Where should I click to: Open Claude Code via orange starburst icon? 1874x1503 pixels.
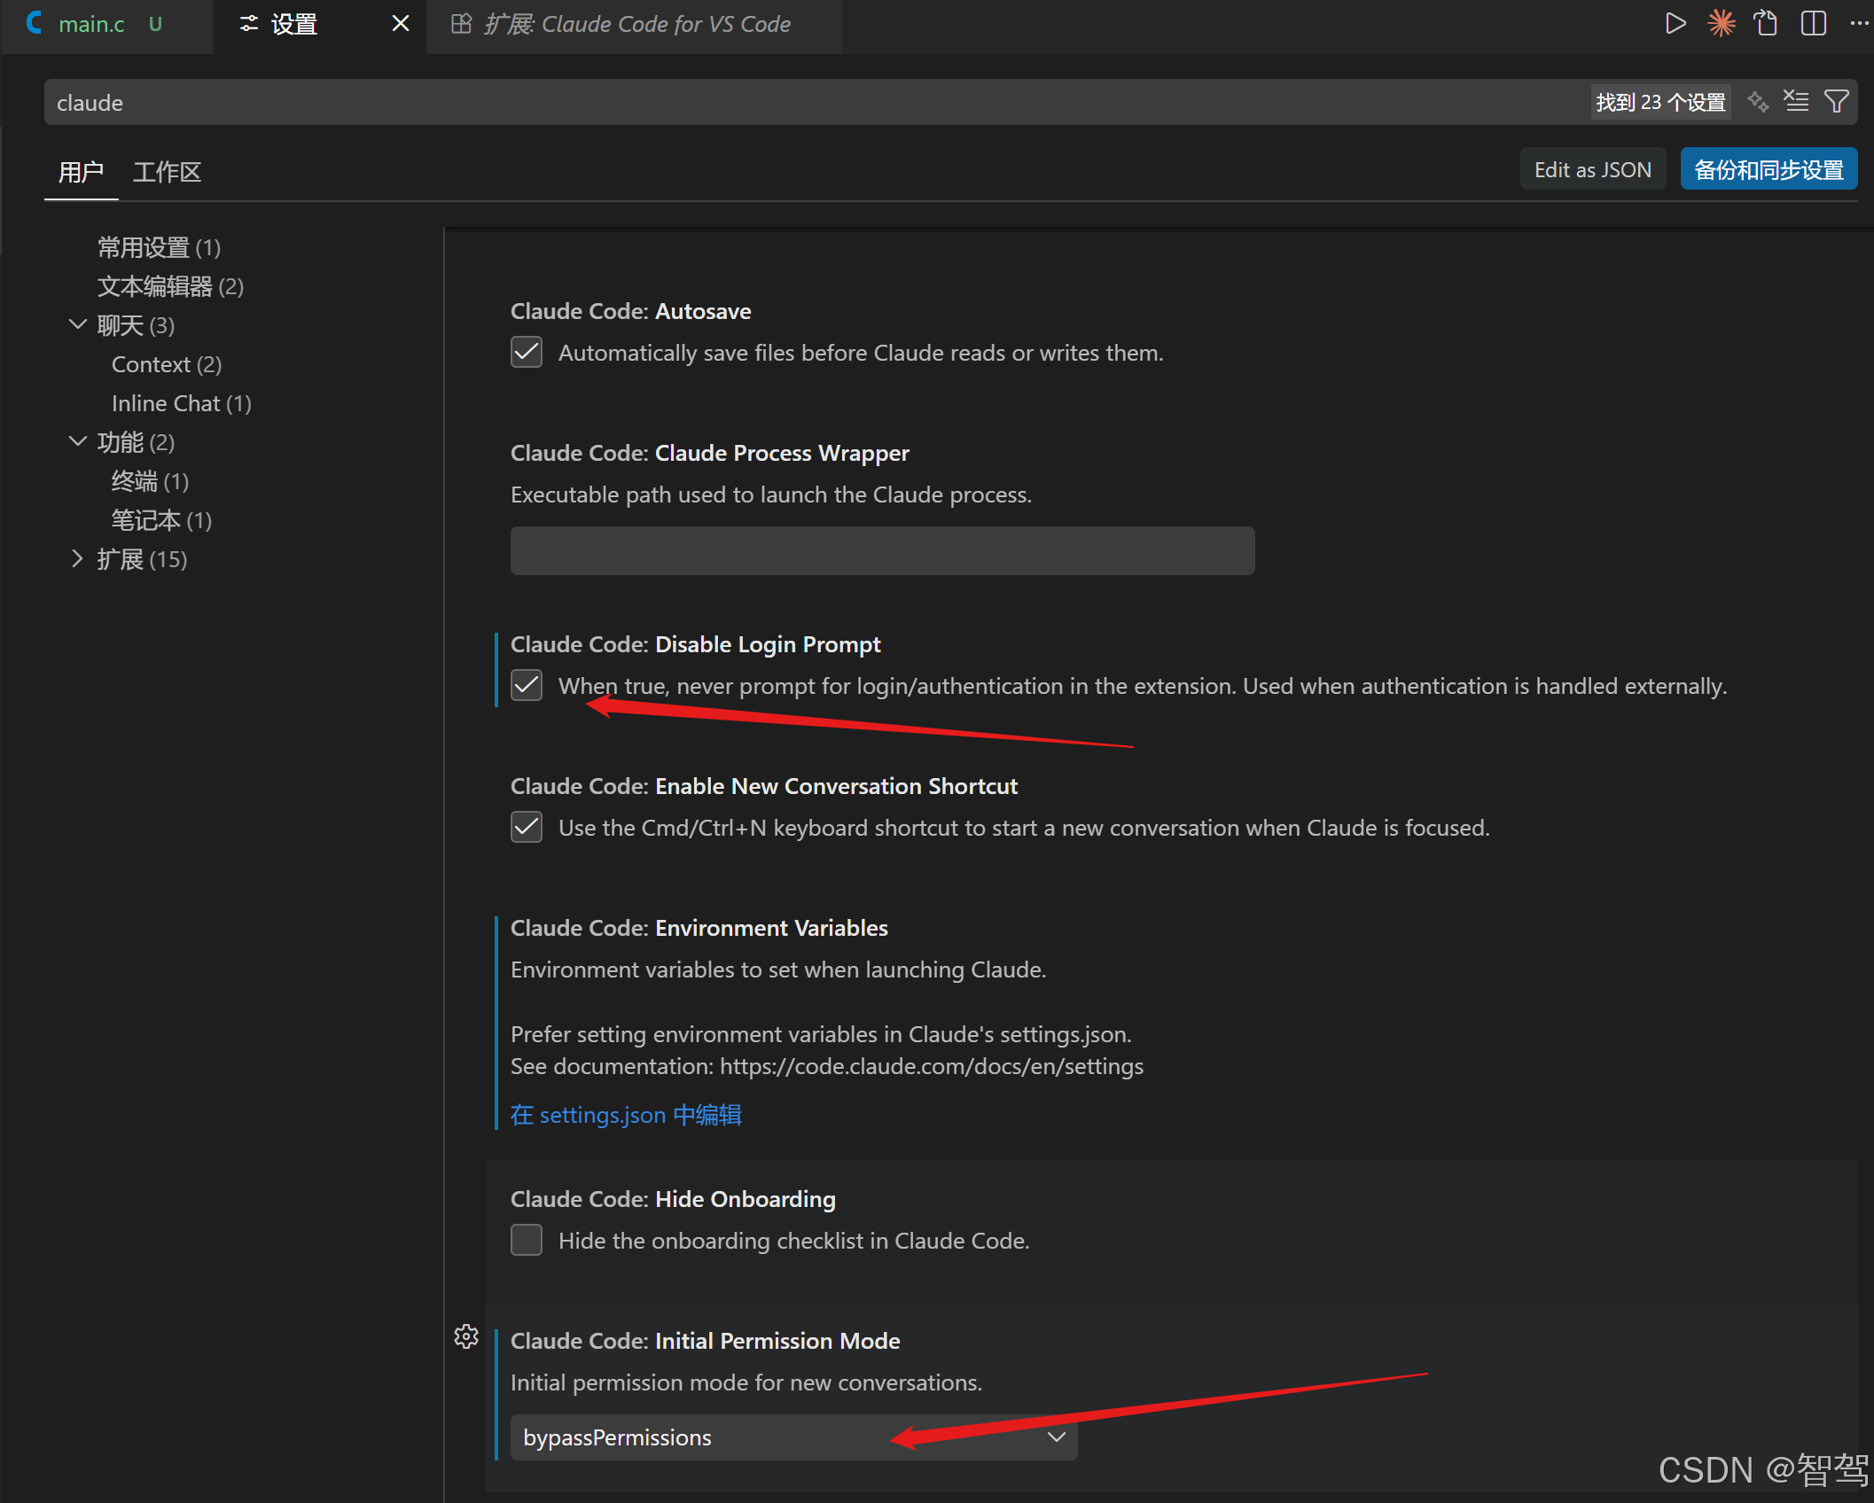[x=1721, y=23]
